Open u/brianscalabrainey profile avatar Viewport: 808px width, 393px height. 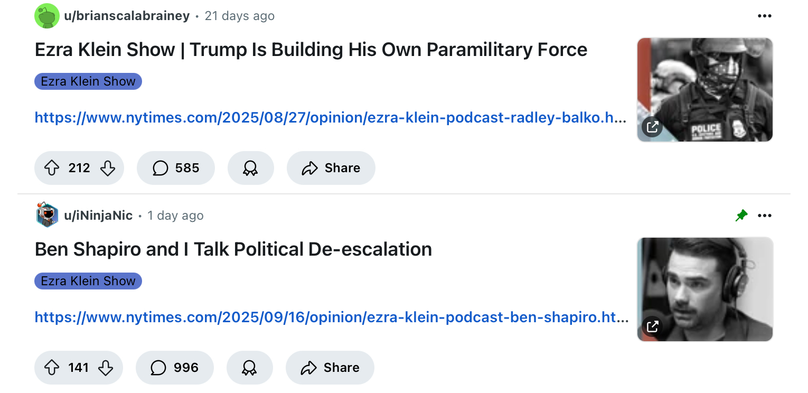tap(46, 16)
